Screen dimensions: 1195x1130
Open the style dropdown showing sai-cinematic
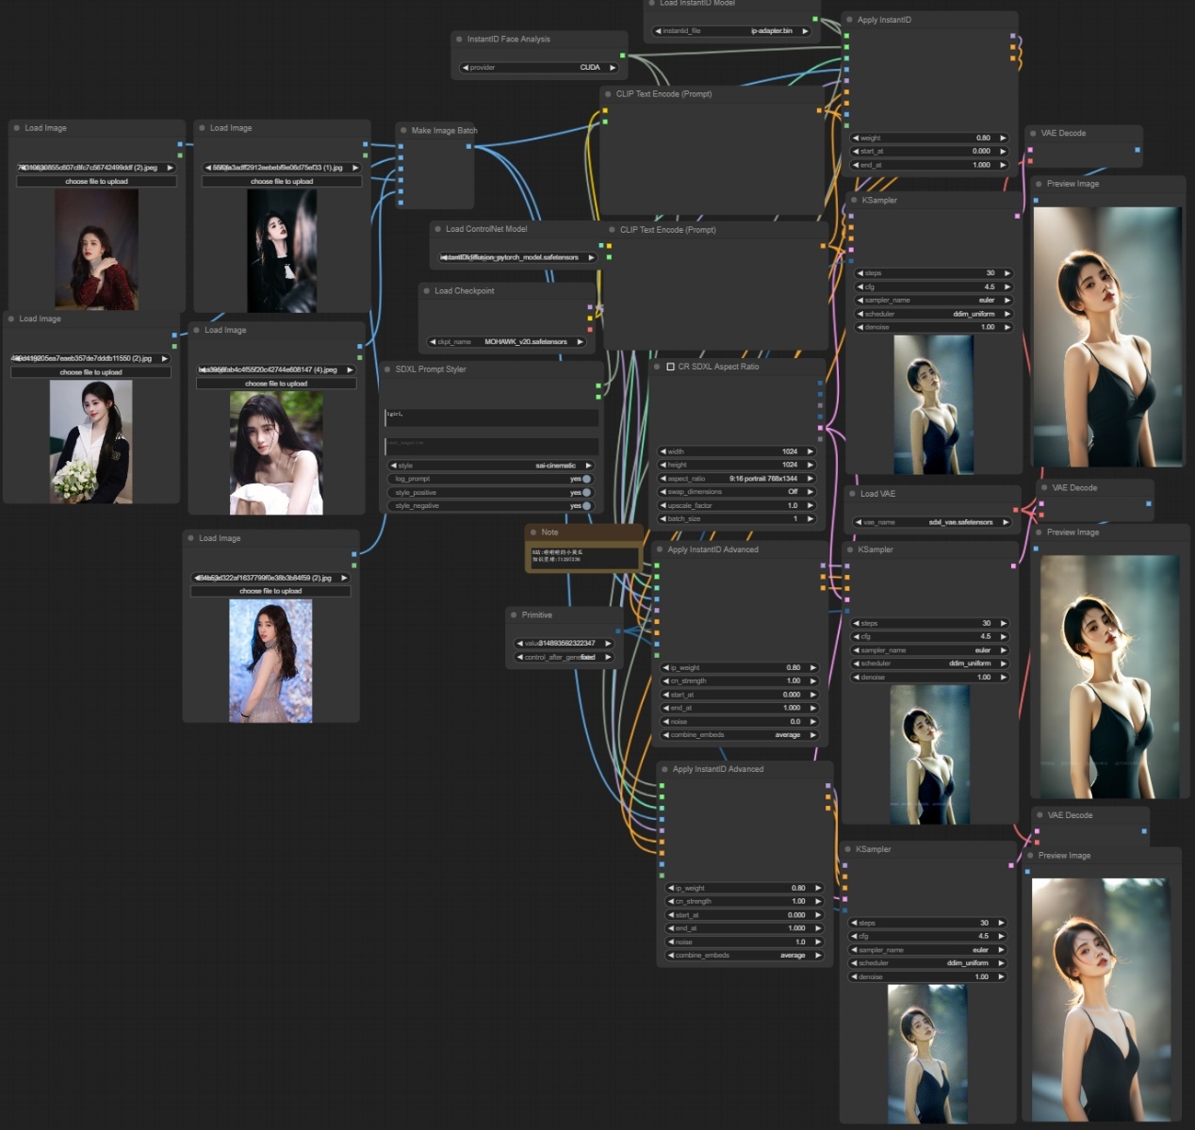click(491, 466)
